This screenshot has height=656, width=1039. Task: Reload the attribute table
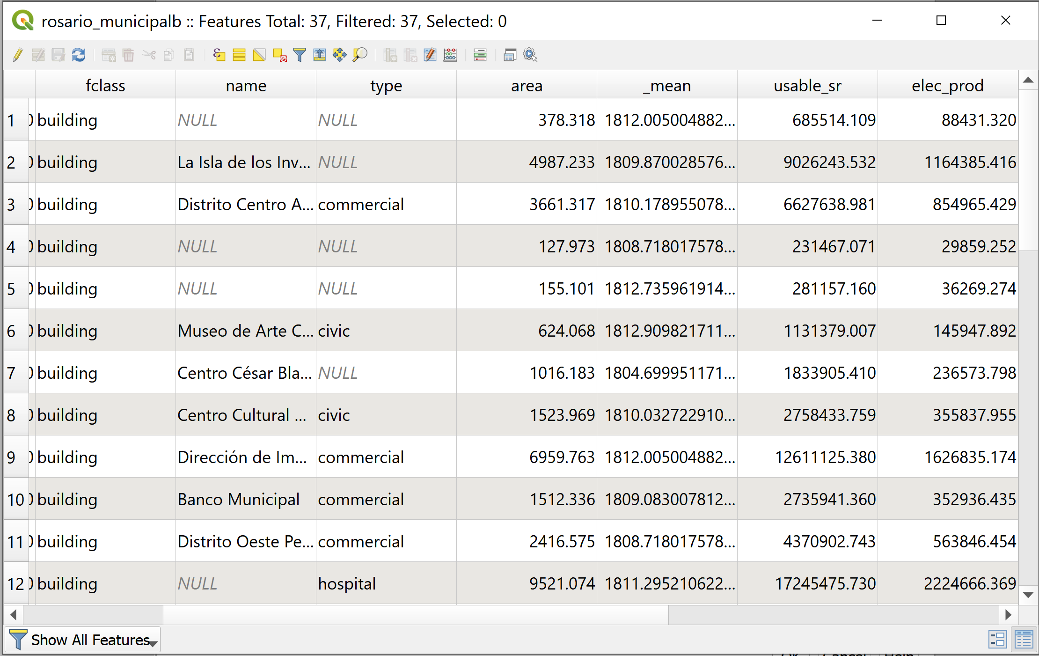click(79, 55)
